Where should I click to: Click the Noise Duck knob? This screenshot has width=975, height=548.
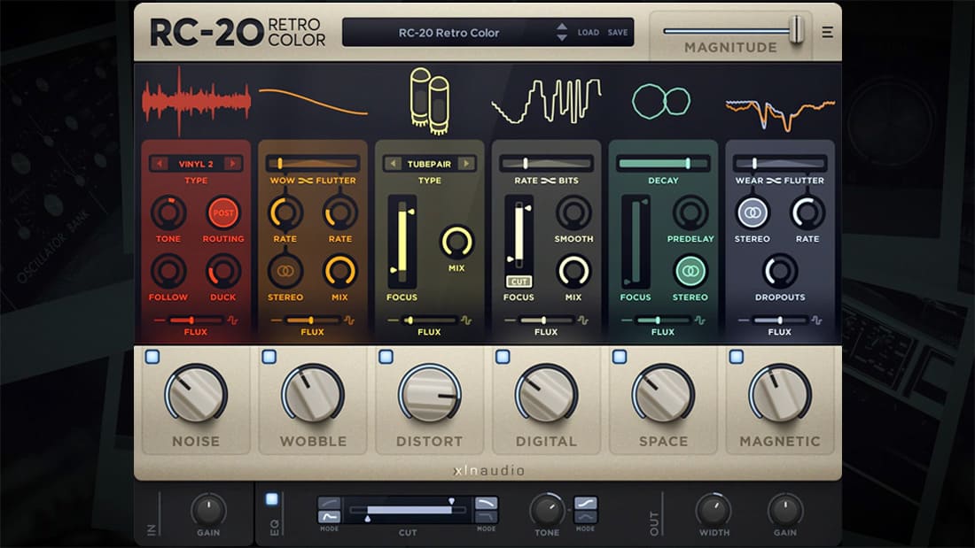(x=223, y=271)
